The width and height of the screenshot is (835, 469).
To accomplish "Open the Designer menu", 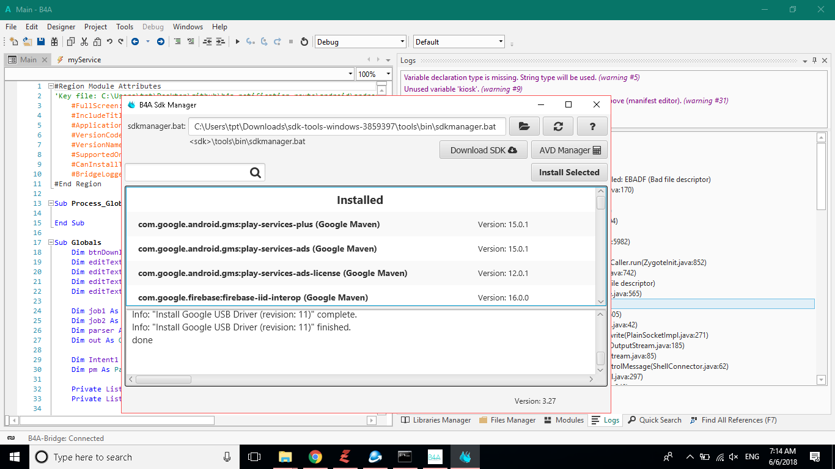I will [61, 27].
